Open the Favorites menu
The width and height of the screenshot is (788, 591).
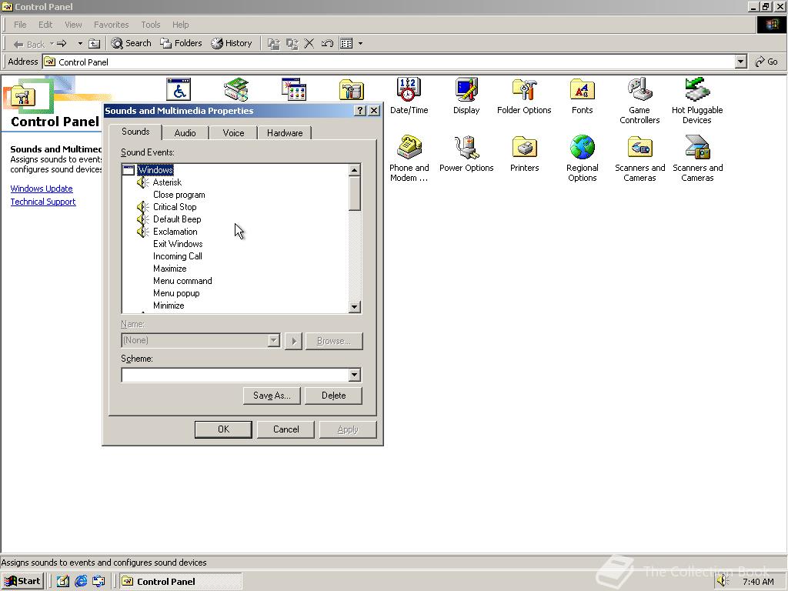[x=111, y=25]
